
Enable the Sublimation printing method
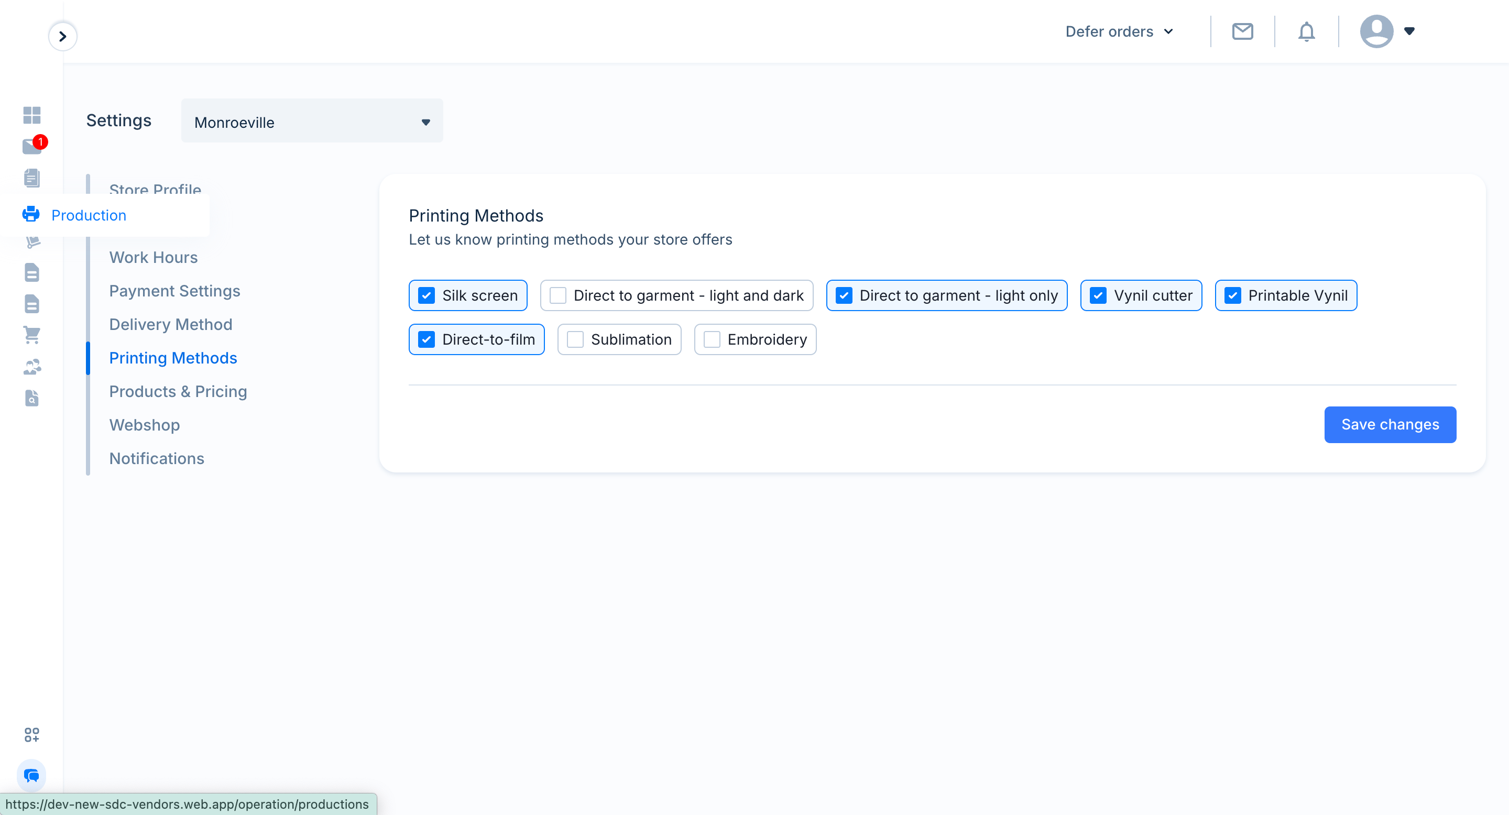pos(575,339)
